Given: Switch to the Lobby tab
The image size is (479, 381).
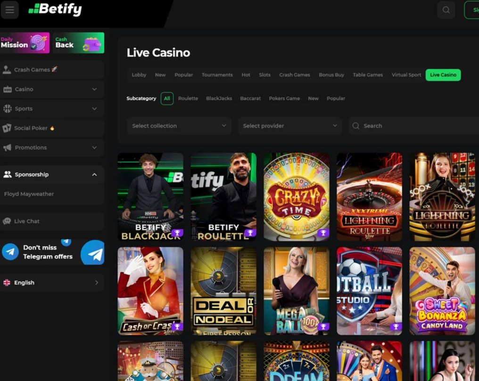Looking at the screenshot, I should [139, 75].
